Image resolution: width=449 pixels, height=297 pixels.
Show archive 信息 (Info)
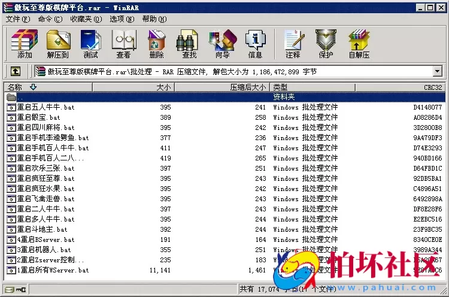[255, 44]
